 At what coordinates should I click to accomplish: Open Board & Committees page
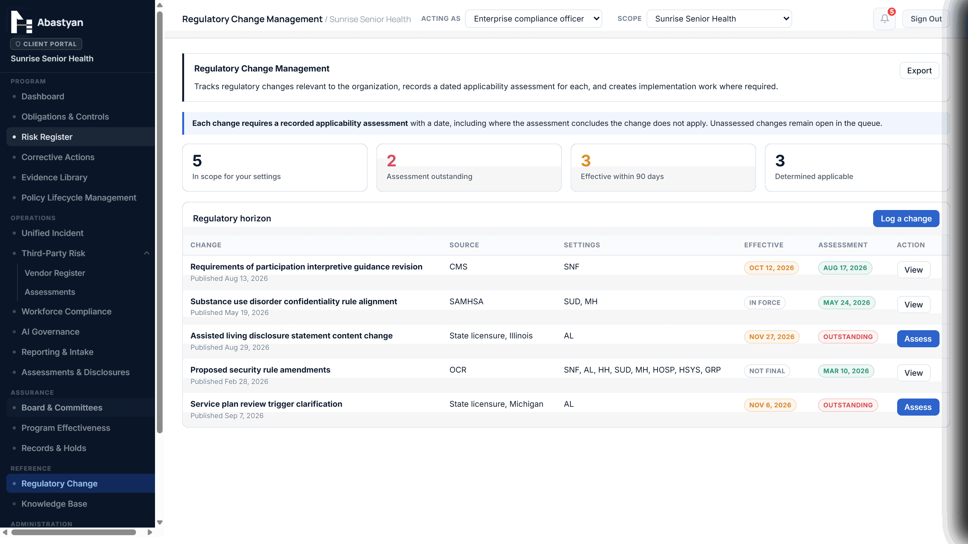[80, 408]
